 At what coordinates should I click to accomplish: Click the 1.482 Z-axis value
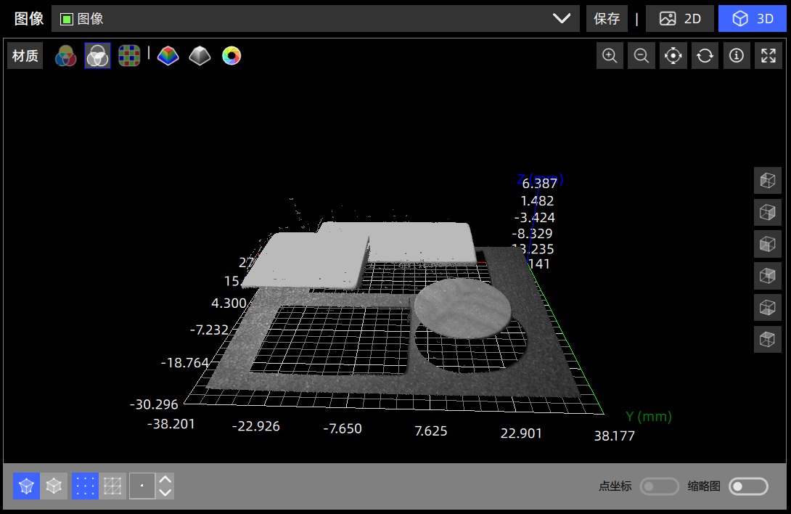click(x=537, y=201)
